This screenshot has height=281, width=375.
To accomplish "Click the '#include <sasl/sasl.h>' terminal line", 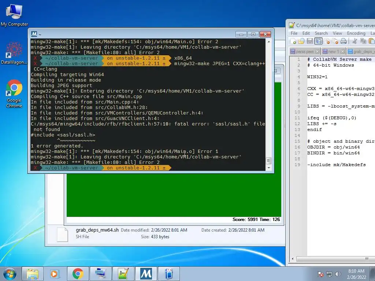I will click(x=63, y=135).
